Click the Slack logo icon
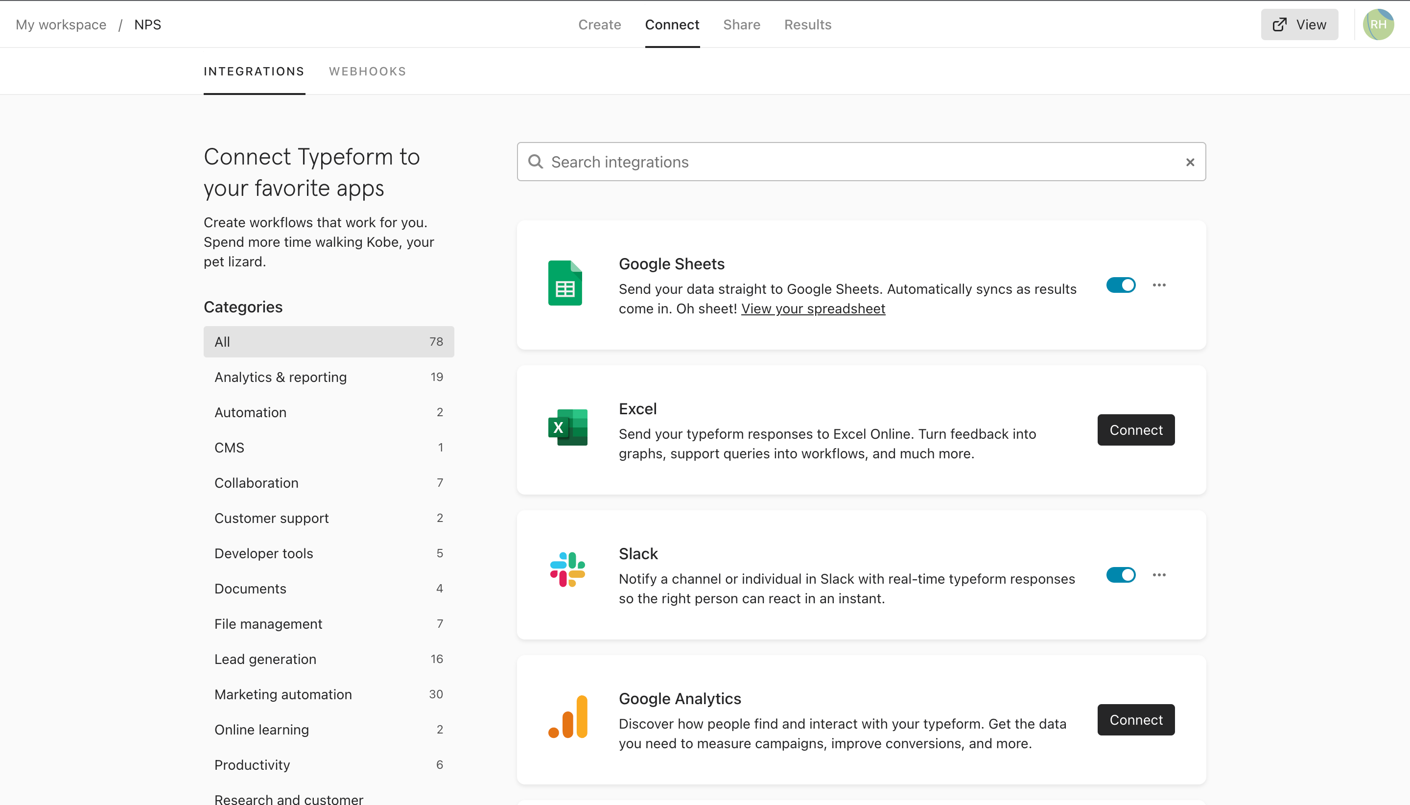The width and height of the screenshot is (1410, 805). [567, 569]
